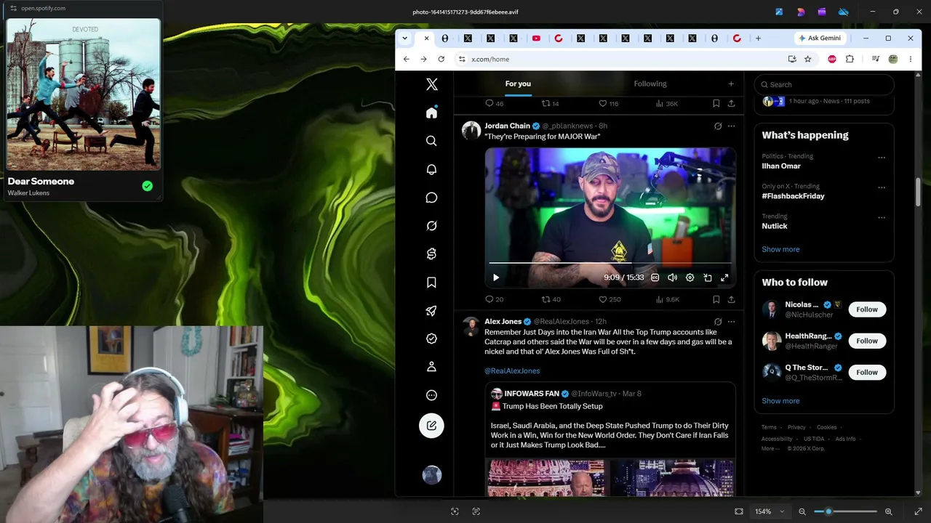View analytics showing 9.6K views
The image size is (931, 523).
coord(668,299)
